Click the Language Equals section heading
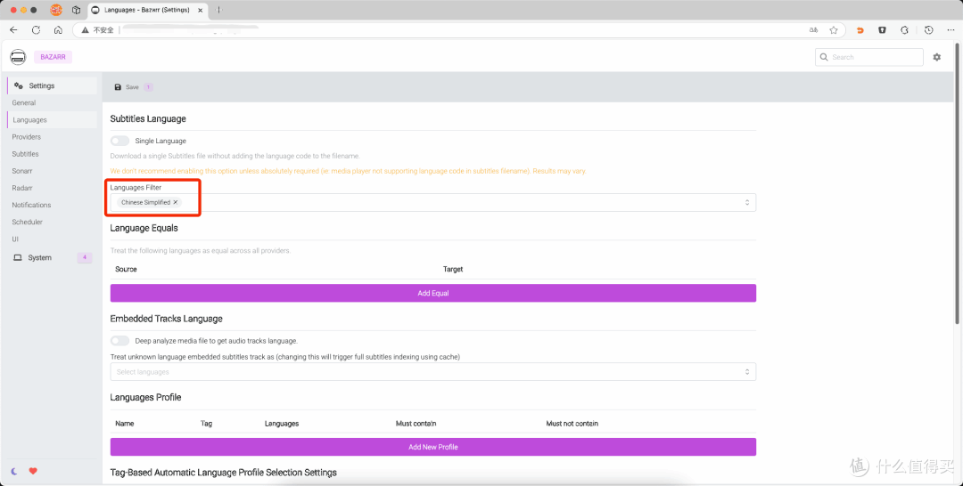This screenshot has width=963, height=486. point(144,228)
